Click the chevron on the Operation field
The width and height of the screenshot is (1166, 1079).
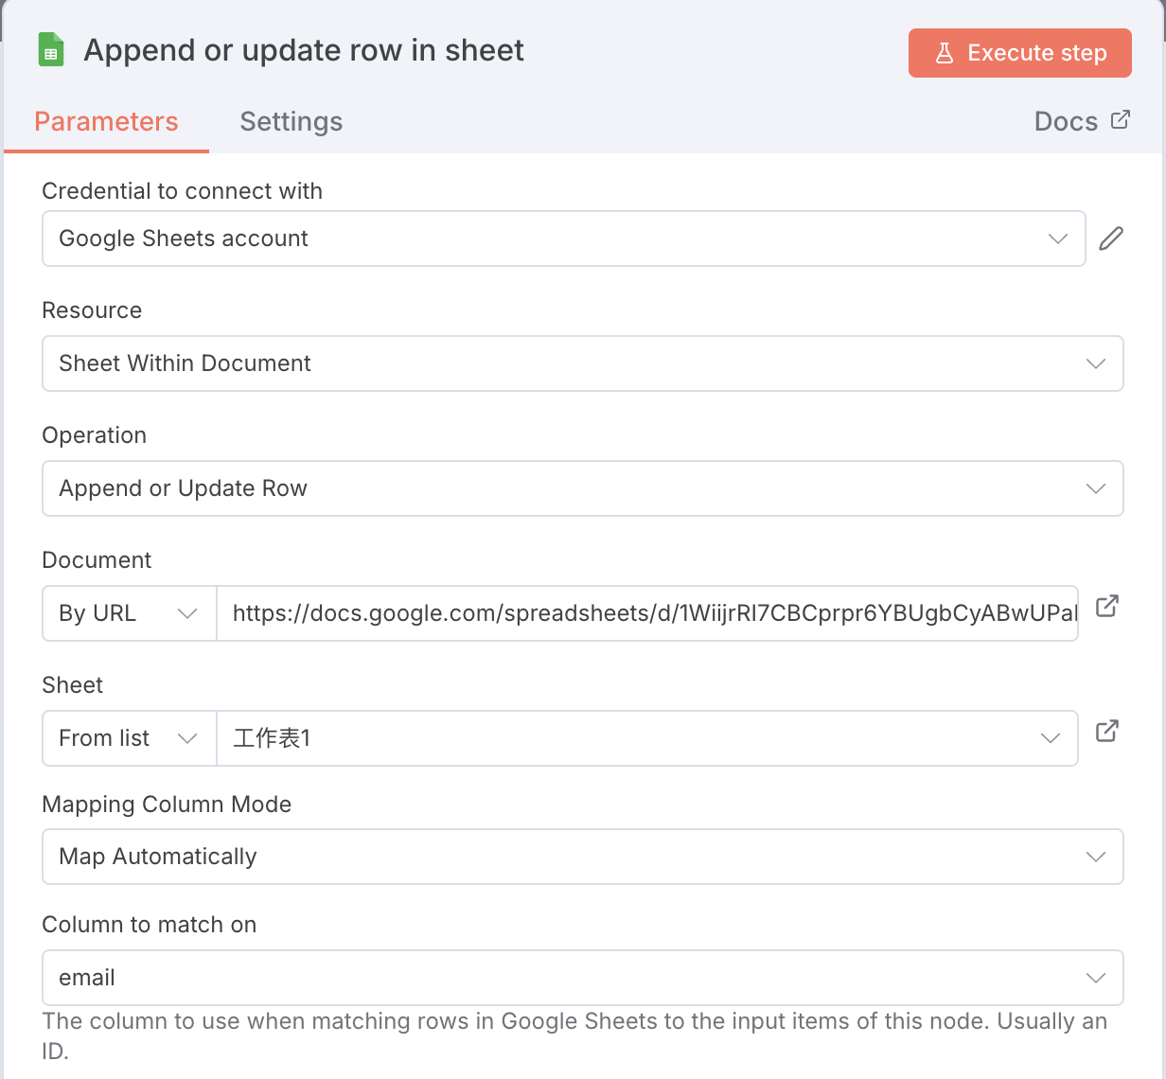click(1095, 488)
